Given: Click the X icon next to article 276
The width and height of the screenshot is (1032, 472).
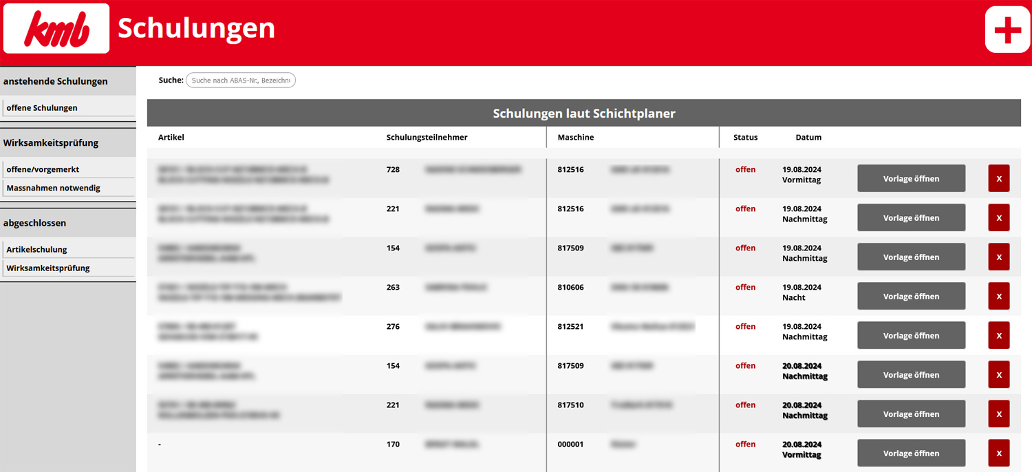Looking at the screenshot, I should coord(998,335).
